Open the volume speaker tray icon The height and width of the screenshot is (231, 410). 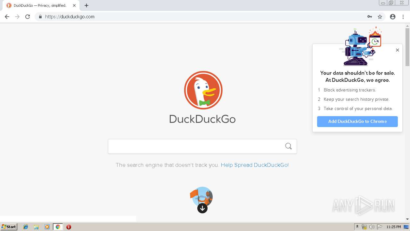372,227
